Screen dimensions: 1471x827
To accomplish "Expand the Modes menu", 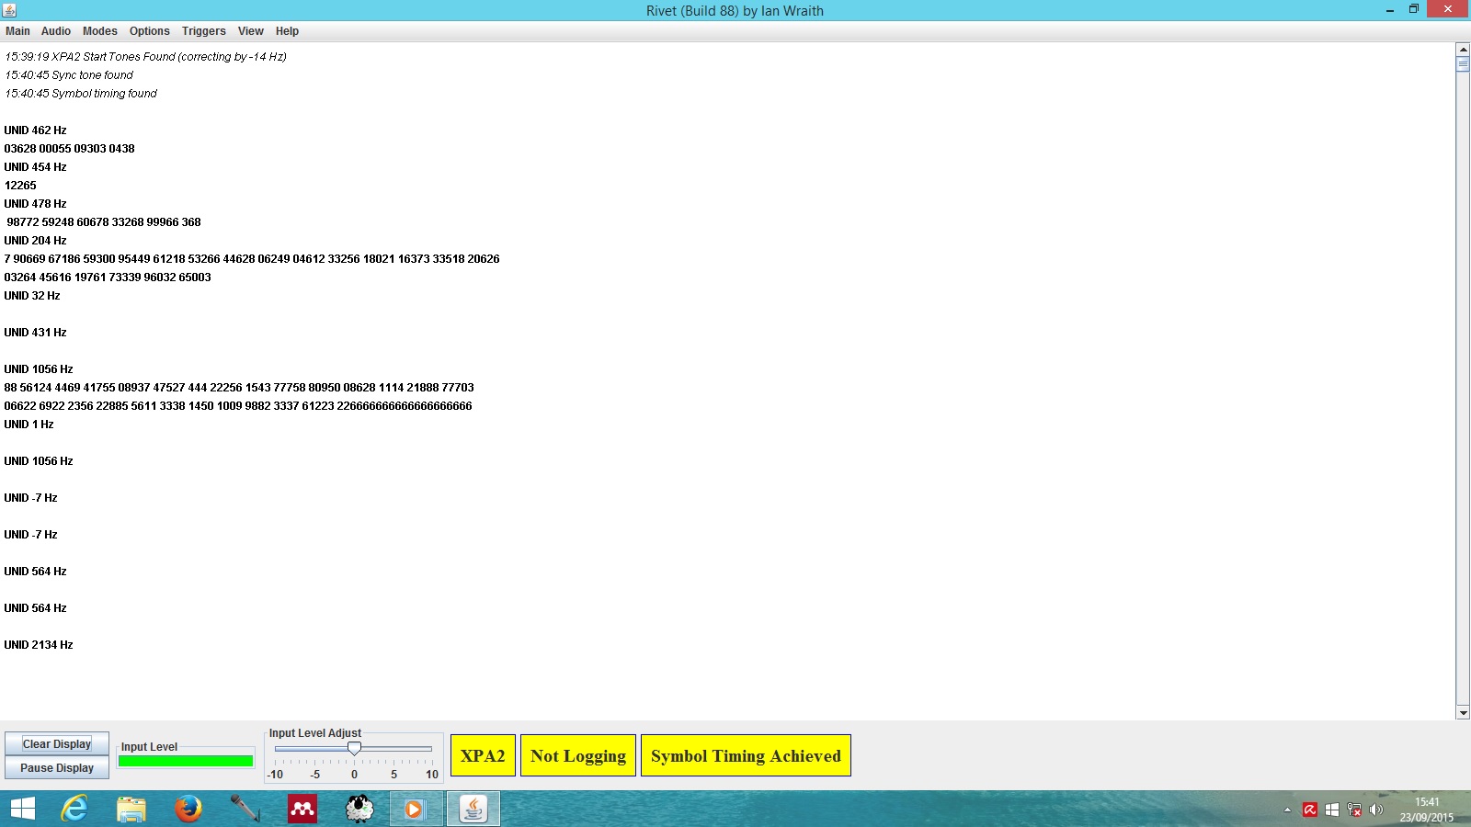I will click(100, 31).
